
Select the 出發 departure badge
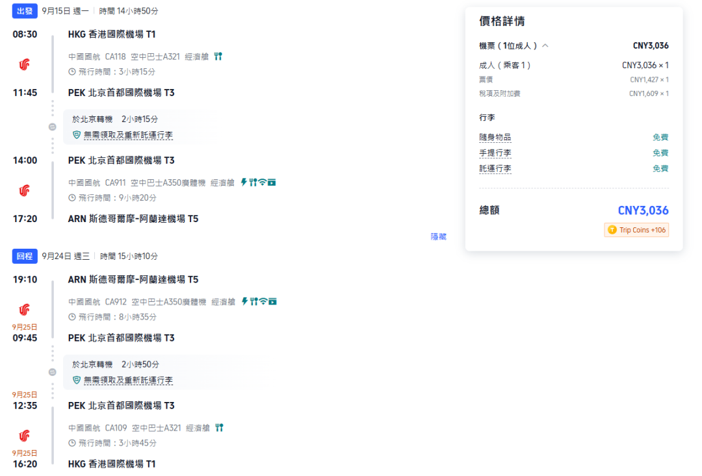point(24,11)
